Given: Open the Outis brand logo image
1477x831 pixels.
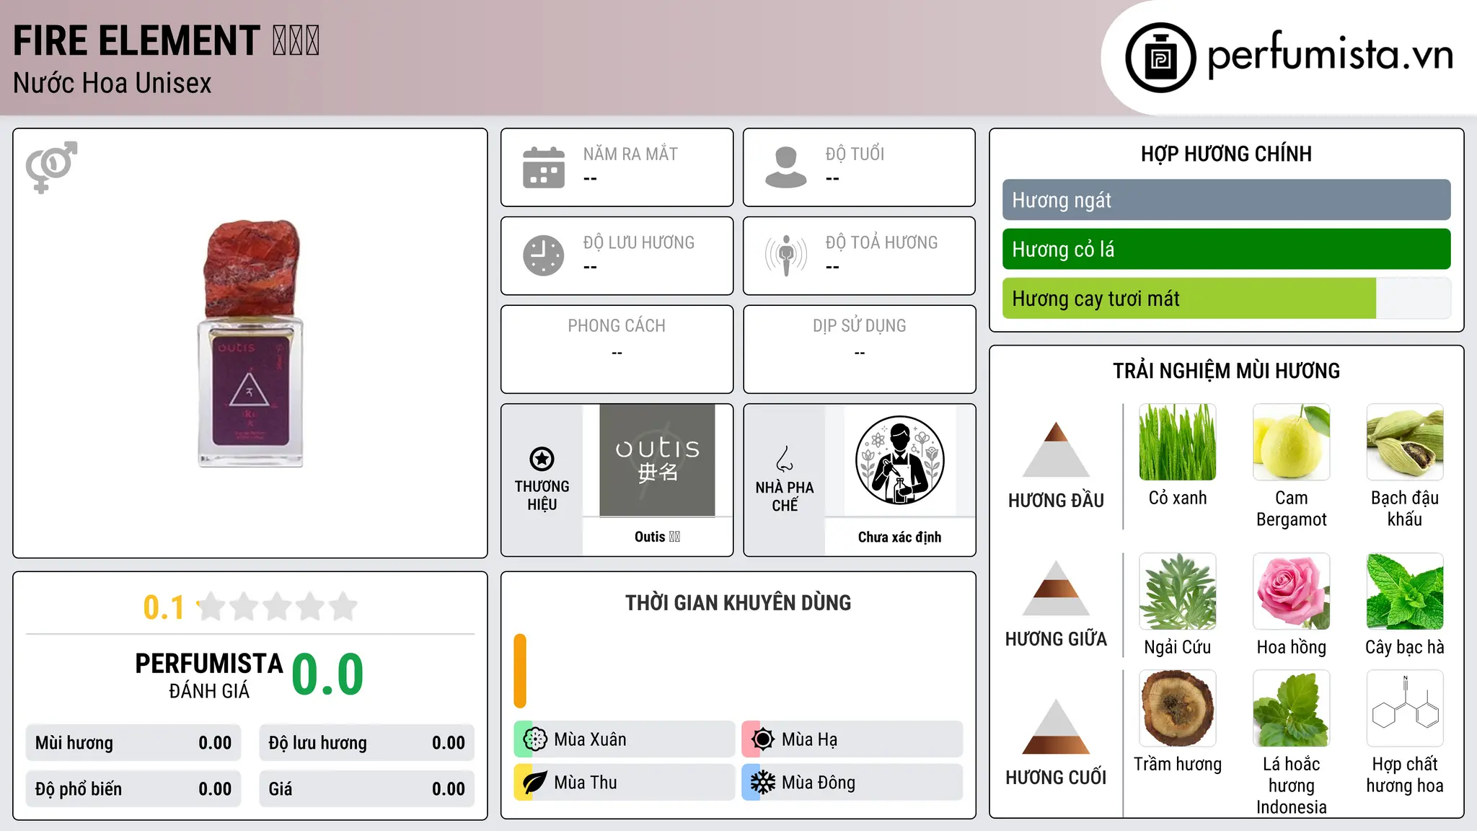Looking at the screenshot, I should coord(657,460).
